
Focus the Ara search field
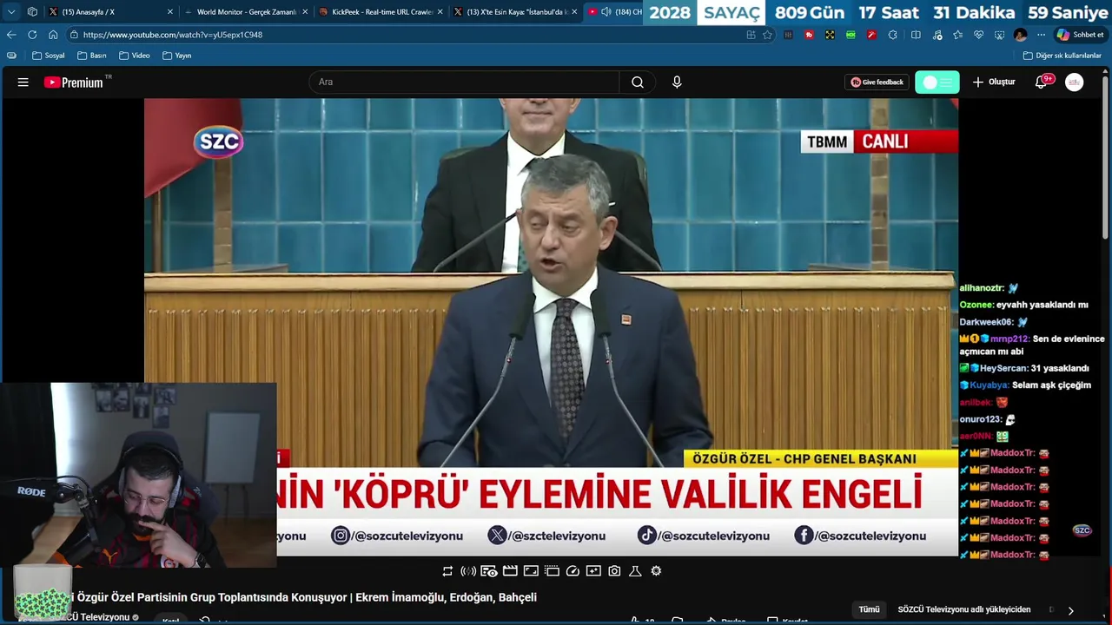point(465,82)
